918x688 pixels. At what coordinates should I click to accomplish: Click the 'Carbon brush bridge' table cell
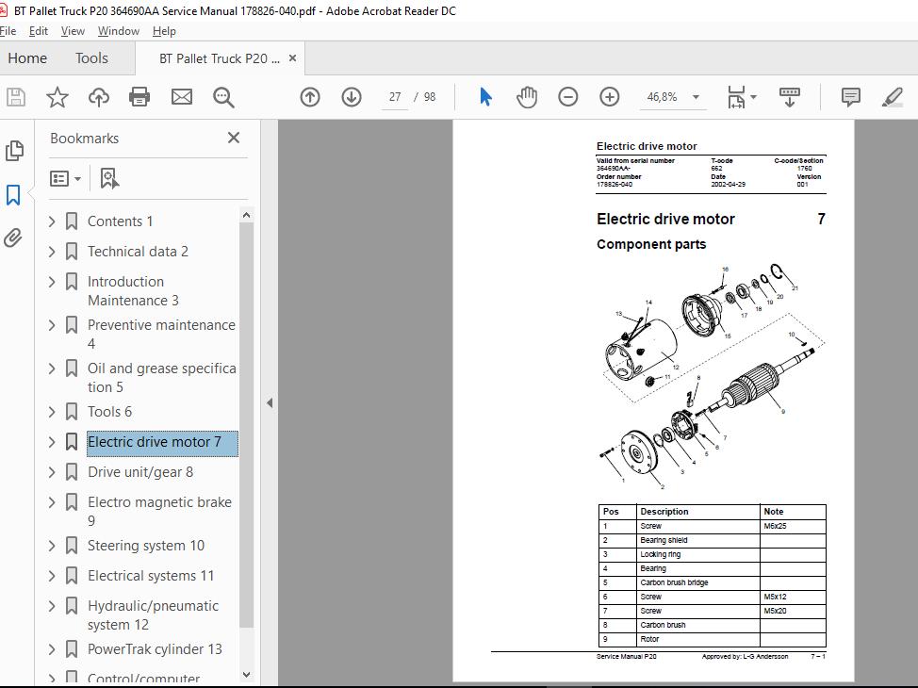pyautogui.click(x=697, y=582)
